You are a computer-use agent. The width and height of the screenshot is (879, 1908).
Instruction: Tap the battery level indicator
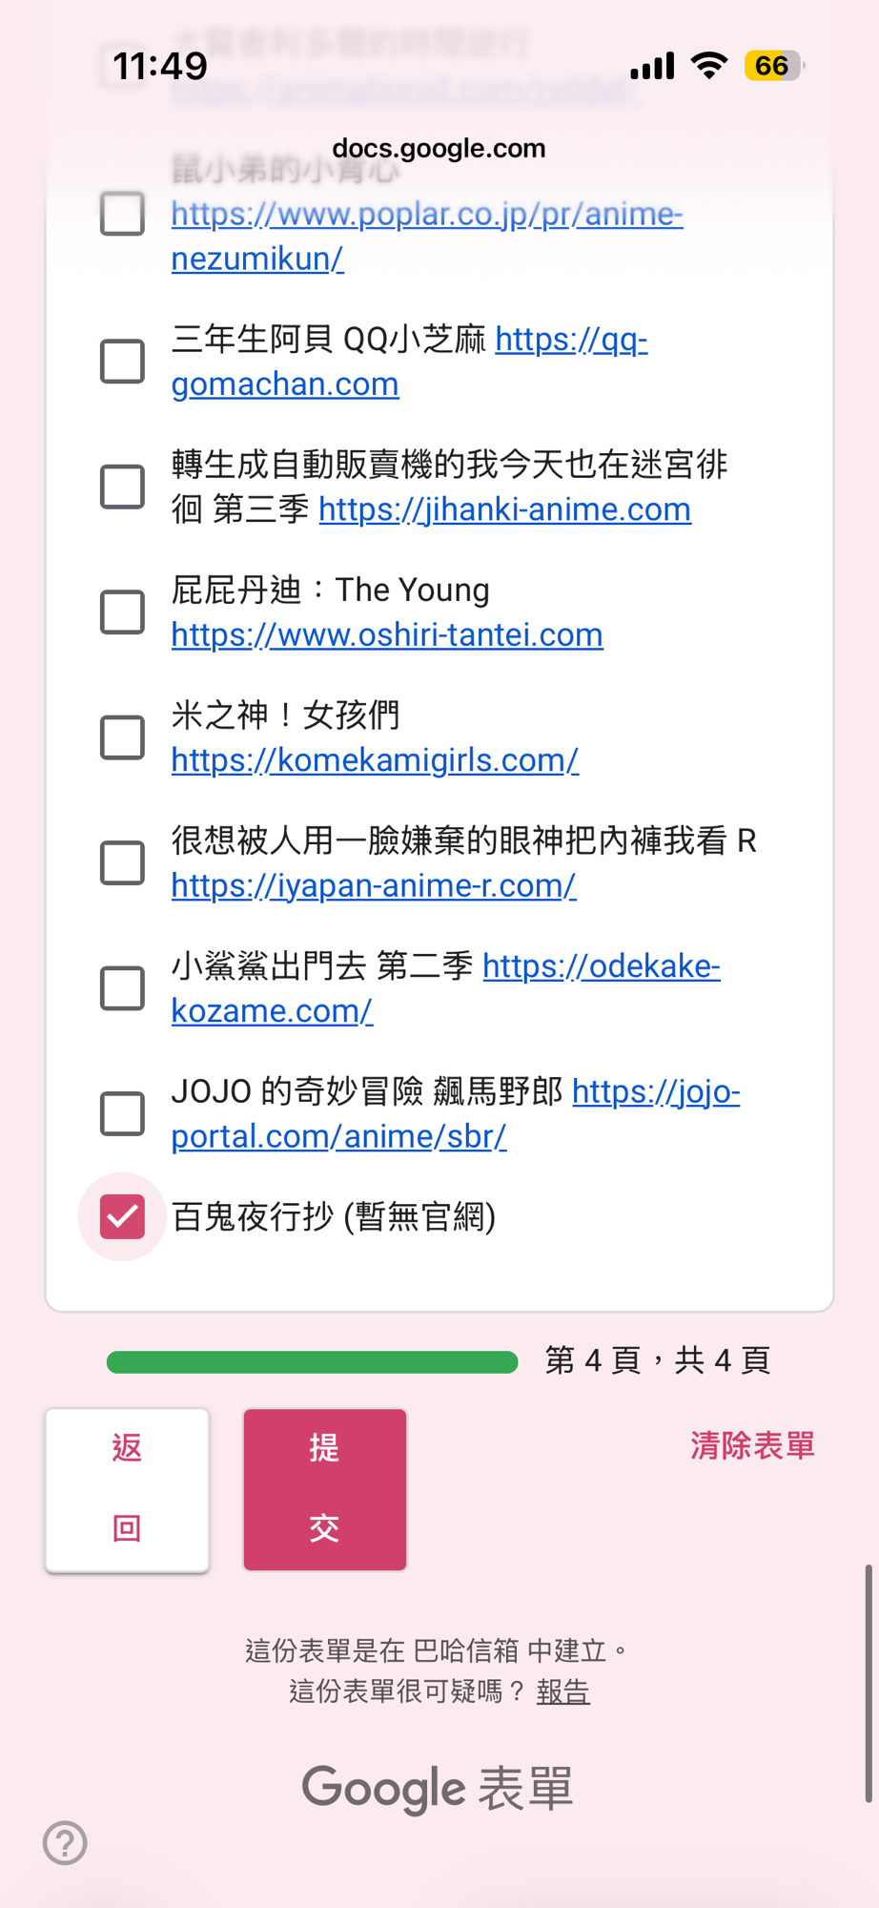click(773, 66)
